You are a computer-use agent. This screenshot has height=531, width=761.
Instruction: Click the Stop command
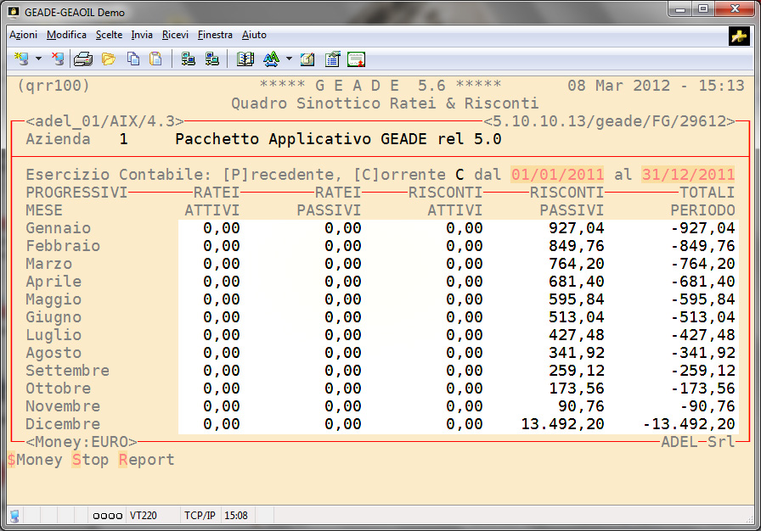pos(90,460)
